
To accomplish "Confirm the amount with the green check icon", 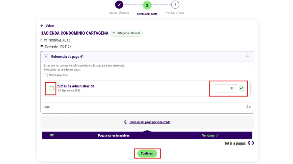I will pos(242,88).
